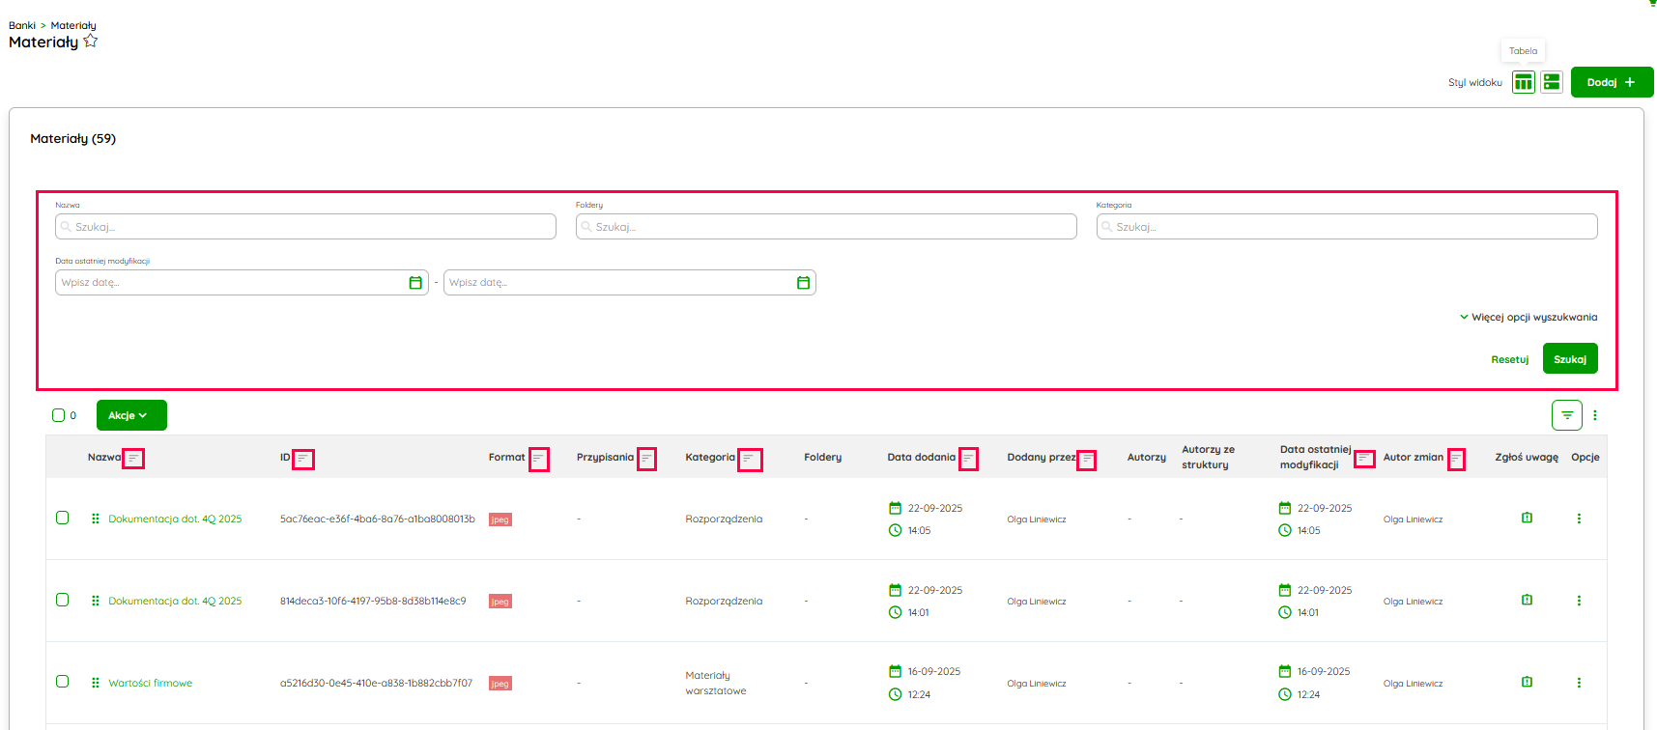Screen dimensions: 1657x730
Task: Select first Dokumentacja dot. 4Q 2025 checkbox
Action: (x=63, y=518)
